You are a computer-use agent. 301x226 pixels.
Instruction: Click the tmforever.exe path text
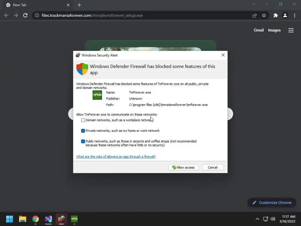coord(168,105)
